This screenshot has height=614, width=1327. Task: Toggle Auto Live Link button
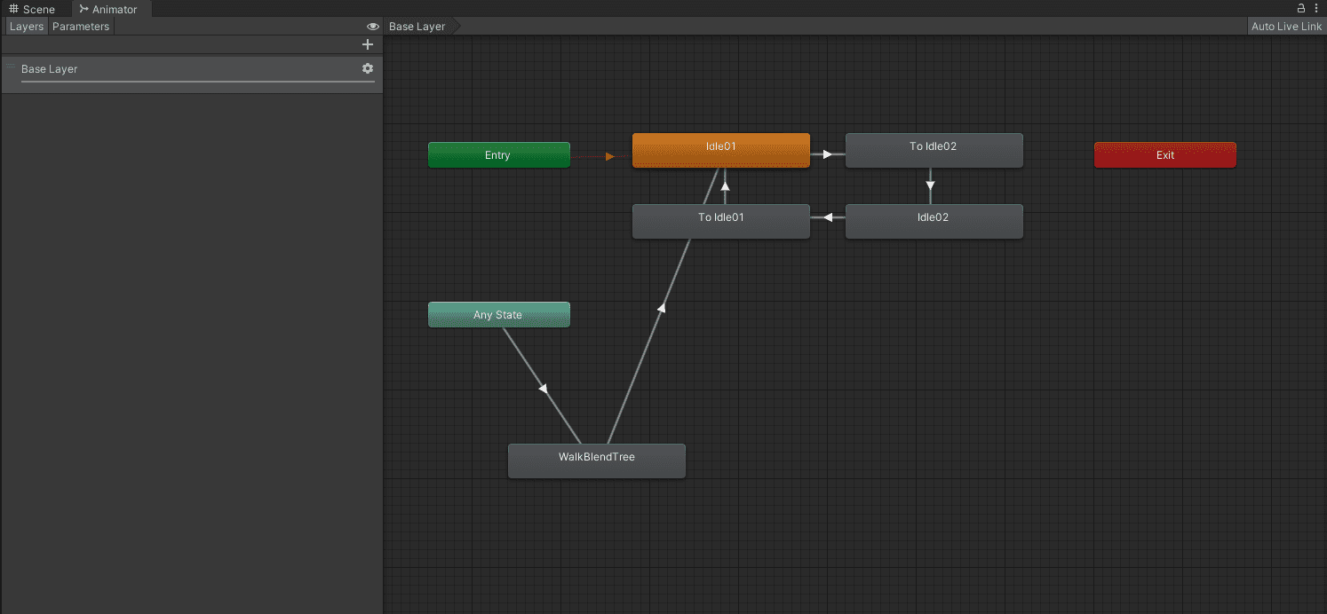click(x=1286, y=27)
